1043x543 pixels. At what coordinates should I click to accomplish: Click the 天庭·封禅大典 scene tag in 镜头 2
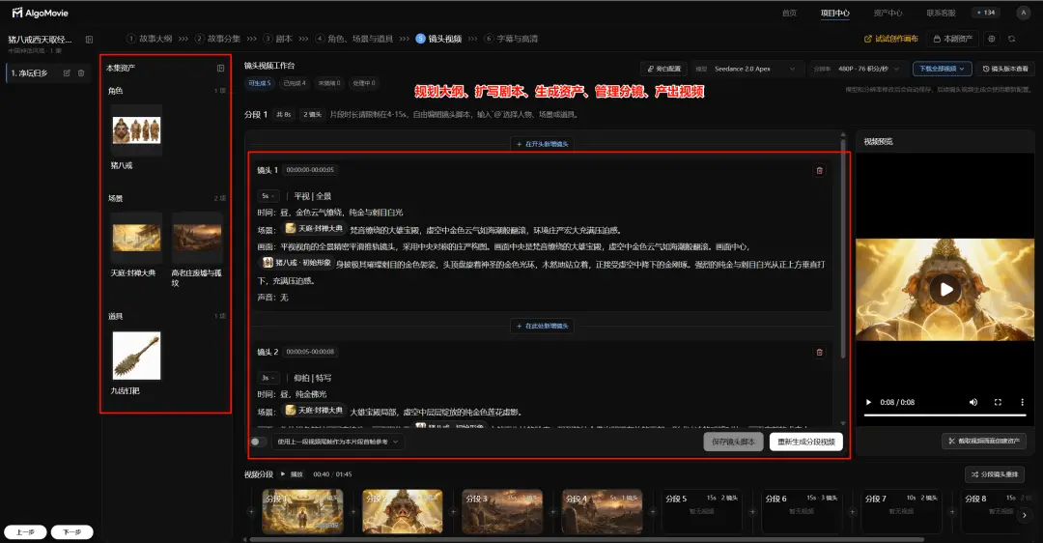(x=315, y=411)
